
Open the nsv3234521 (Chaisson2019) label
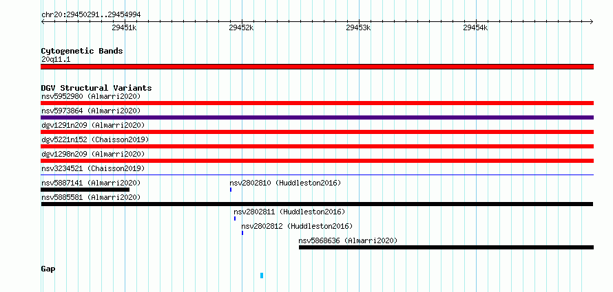[x=93, y=168]
